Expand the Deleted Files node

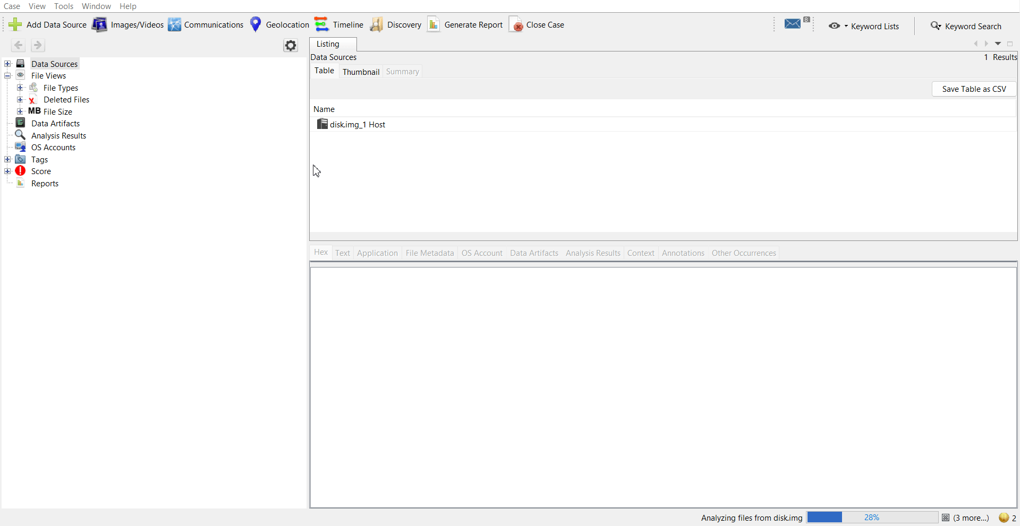click(x=20, y=99)
